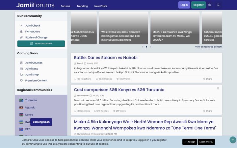
Task: Click the Tanzania flag icon
Action: [x=21, y=100]
